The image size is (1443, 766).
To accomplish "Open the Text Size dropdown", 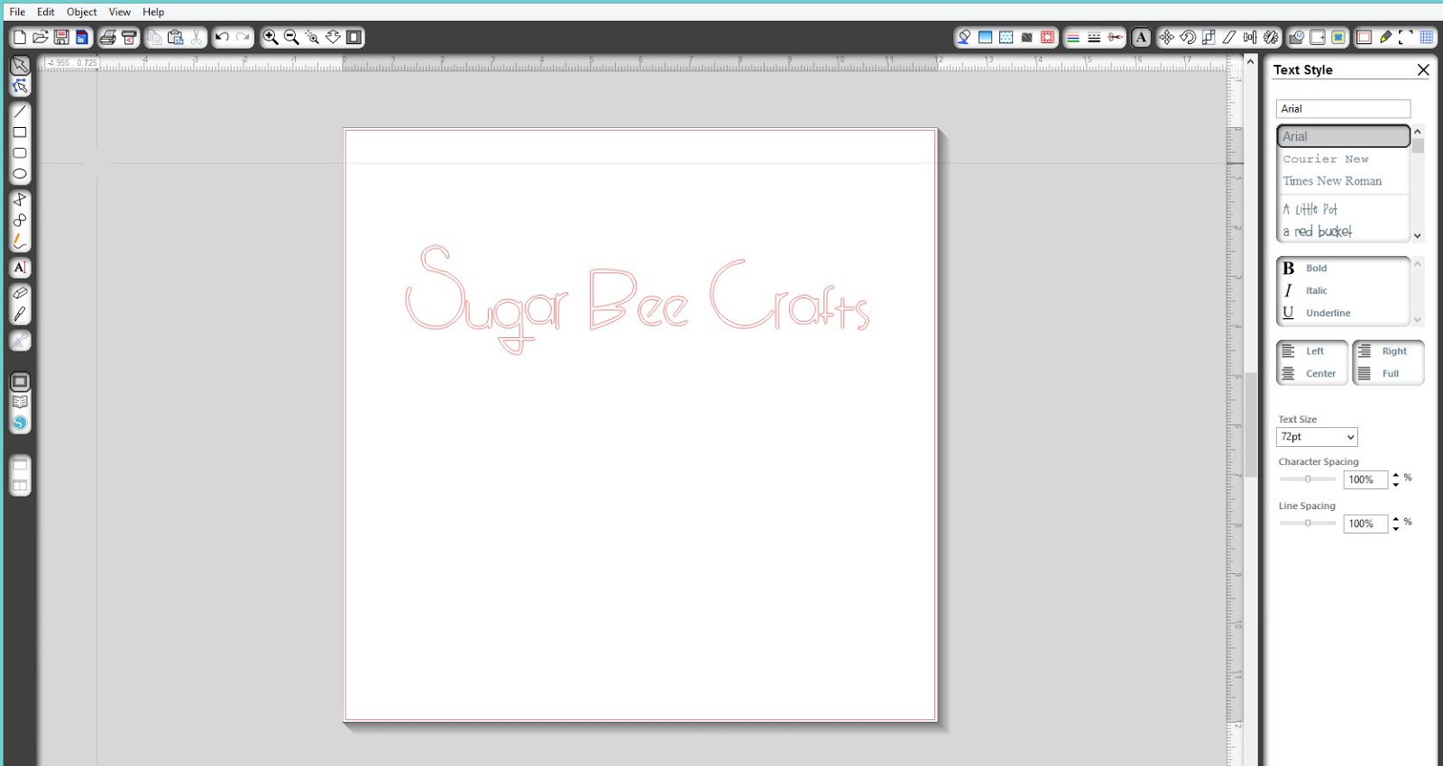I will (x=1317, y=437).
